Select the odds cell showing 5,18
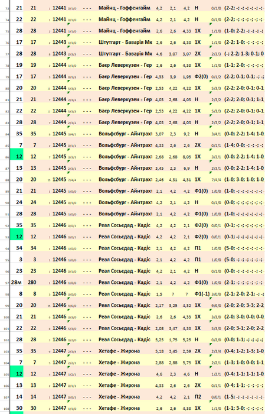This screenshot has width=265, height=414. click(159, 351)
